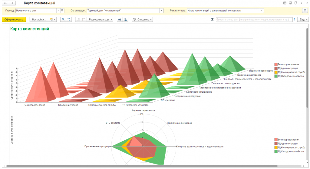
Task: Open the settings variant dropdown arrow
Action: pyautogui.click(x=55, y=20)
